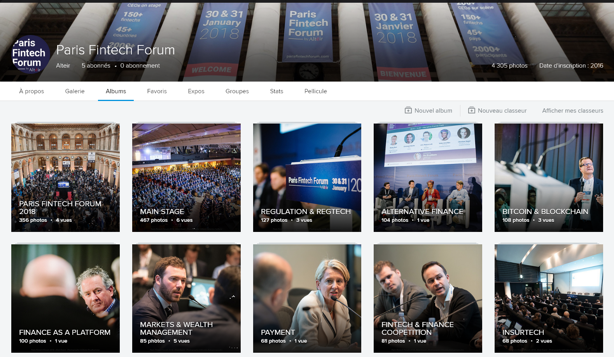This screenshot has width=614, height=357.
Task: Open the FINTECH & FINANCE COOPETITION album
Action: (x=428, y=298)
